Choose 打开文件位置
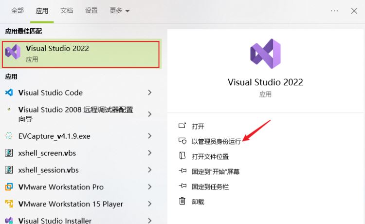 click(x=210, y=156)
